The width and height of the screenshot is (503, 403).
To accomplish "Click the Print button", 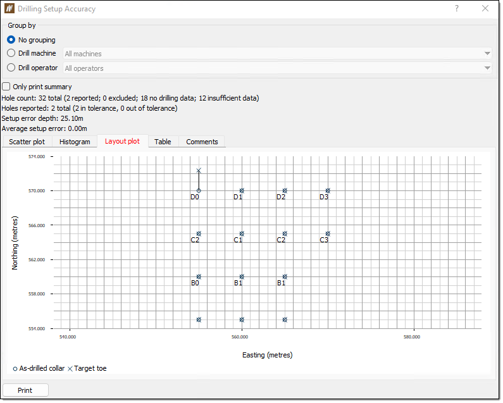I will coord(25,390).
